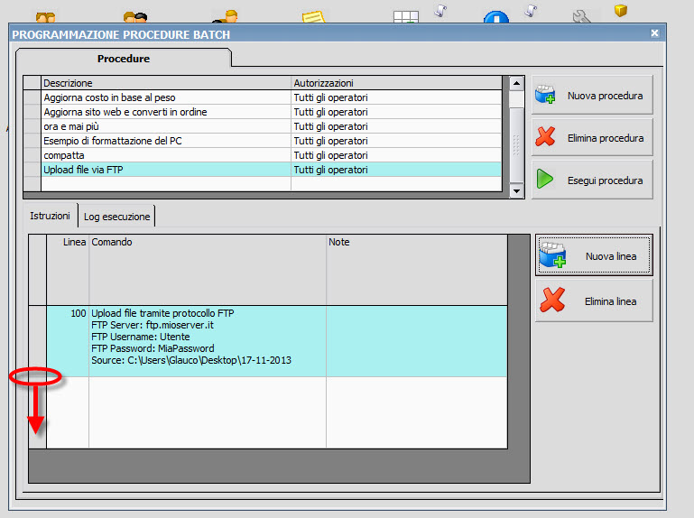Click the Elimina linea button label
This screenshot has width=694, height=518.
point(610,301)
